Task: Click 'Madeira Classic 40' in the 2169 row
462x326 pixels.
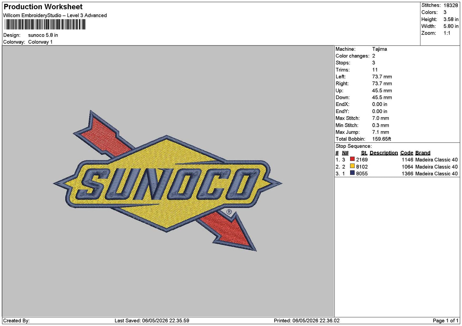Action: [436, 160]
